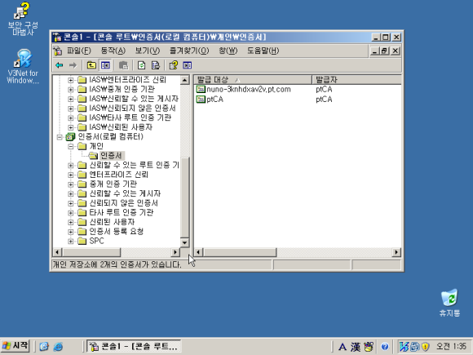Open the 즐겨찾기(O) menu
This screenshot has height=355, width=473.
point(189,51)
